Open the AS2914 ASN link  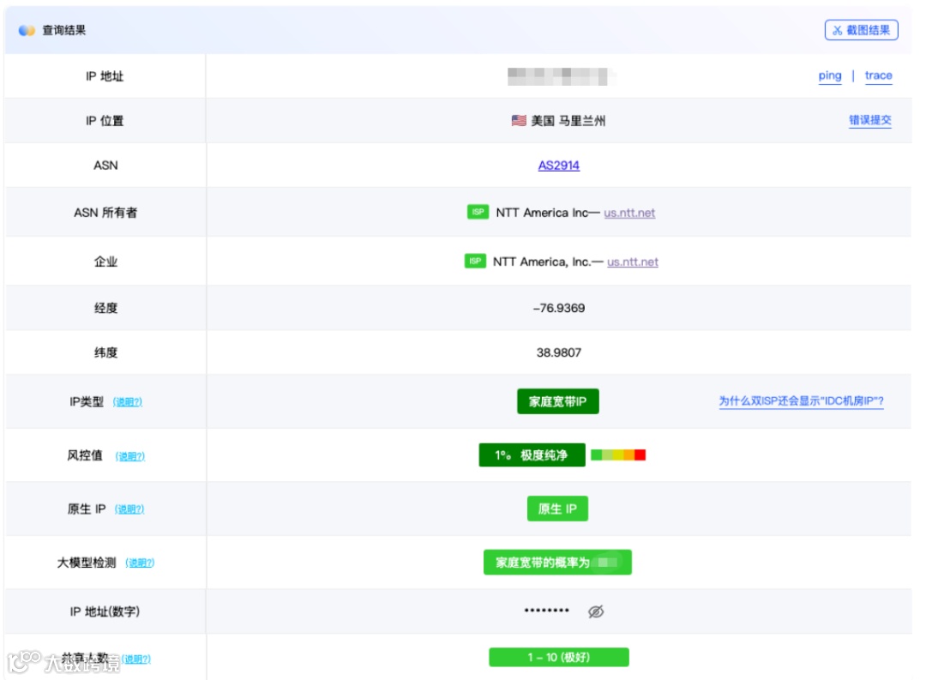559,165
